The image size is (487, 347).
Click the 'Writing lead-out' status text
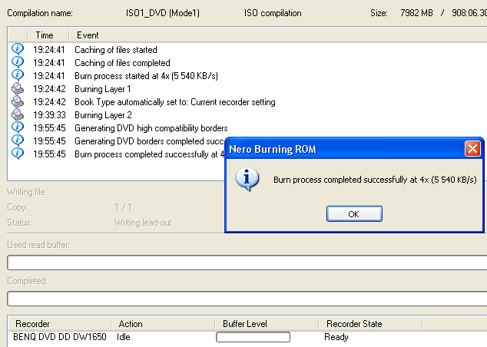pyautogui.click(x=143, y=223)
